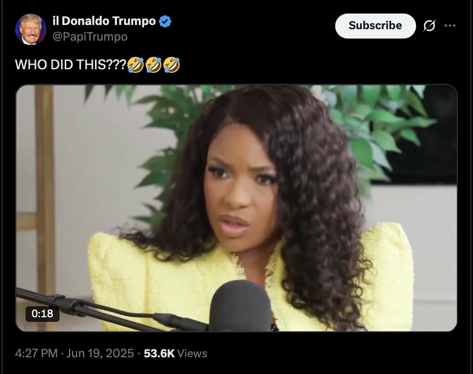Viewport: 473px width, 374px height.
Task: Open the 4:27 PM post timestamp
Action: 36,353
